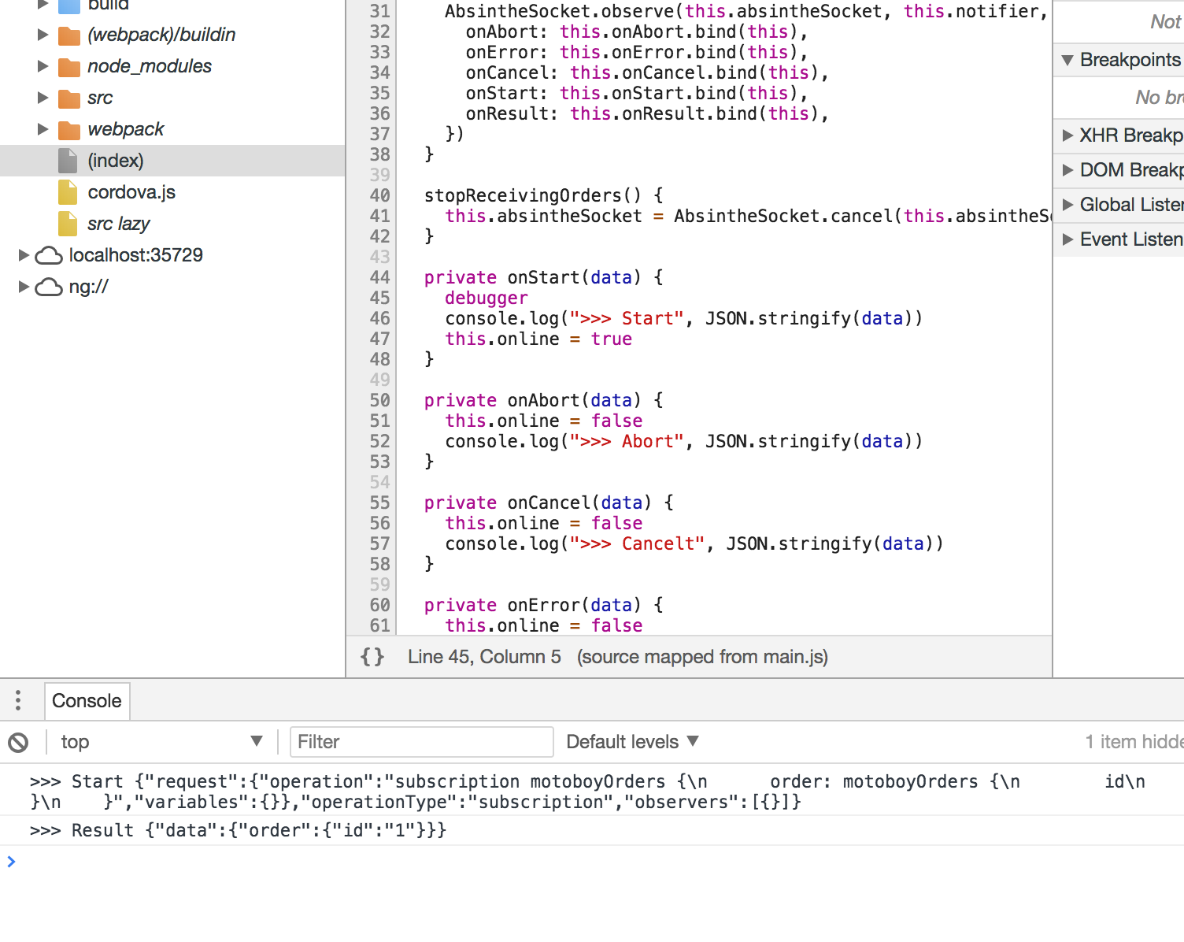Add a breakpoint at line 52

coord(379,441)
